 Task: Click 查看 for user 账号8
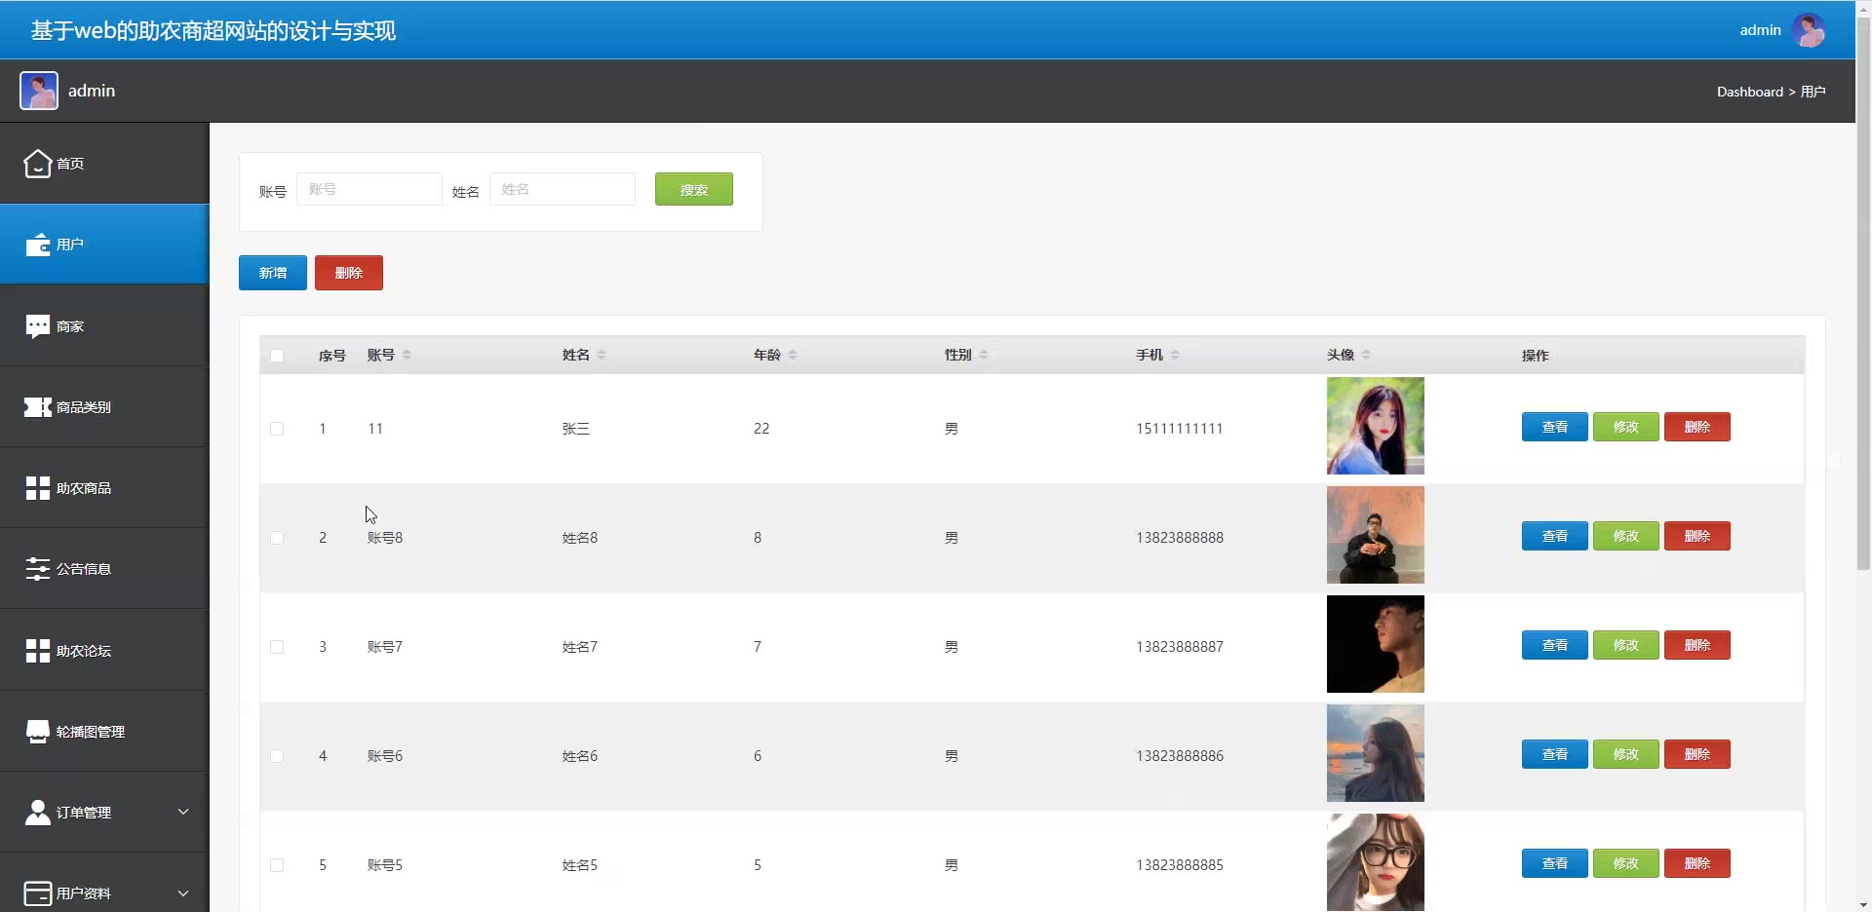pos(1555,536)
